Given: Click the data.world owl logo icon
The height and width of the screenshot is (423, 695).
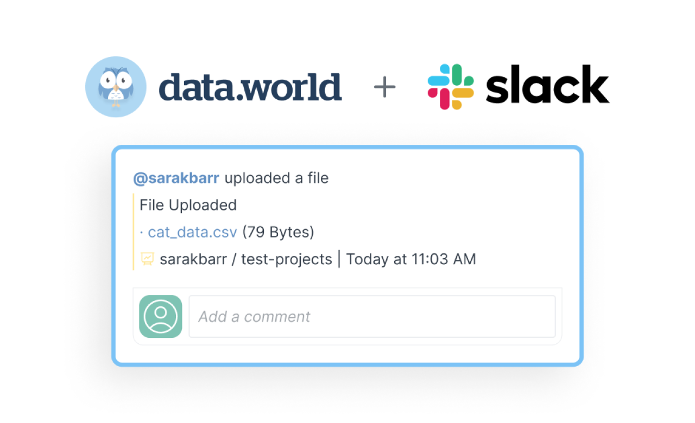Looking at the screenshot, I should [116, 87].
